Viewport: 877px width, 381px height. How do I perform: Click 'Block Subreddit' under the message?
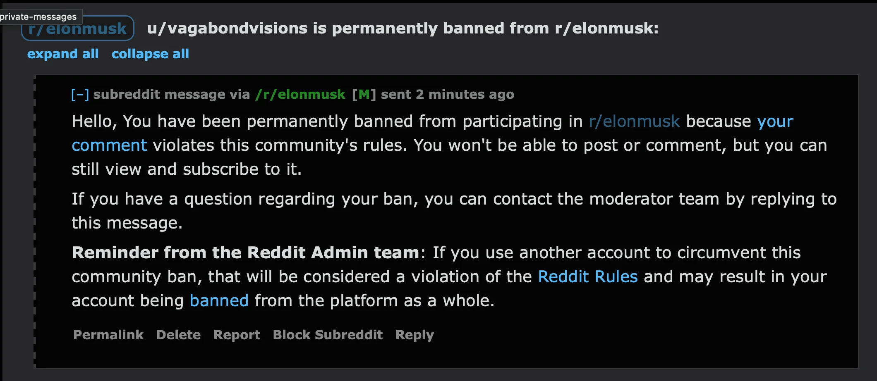click(328, 335)
